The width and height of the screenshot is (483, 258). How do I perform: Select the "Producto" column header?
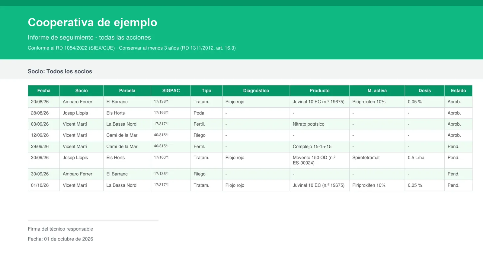click(x=319, y=91)
